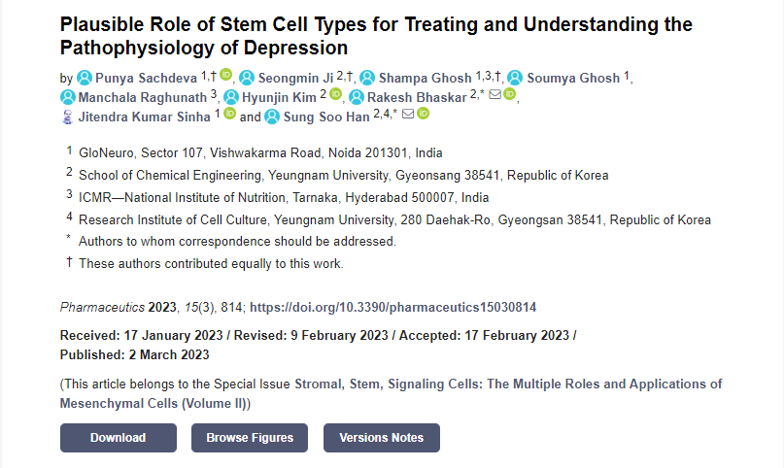Open the Browse Figures button

(250, 438)
